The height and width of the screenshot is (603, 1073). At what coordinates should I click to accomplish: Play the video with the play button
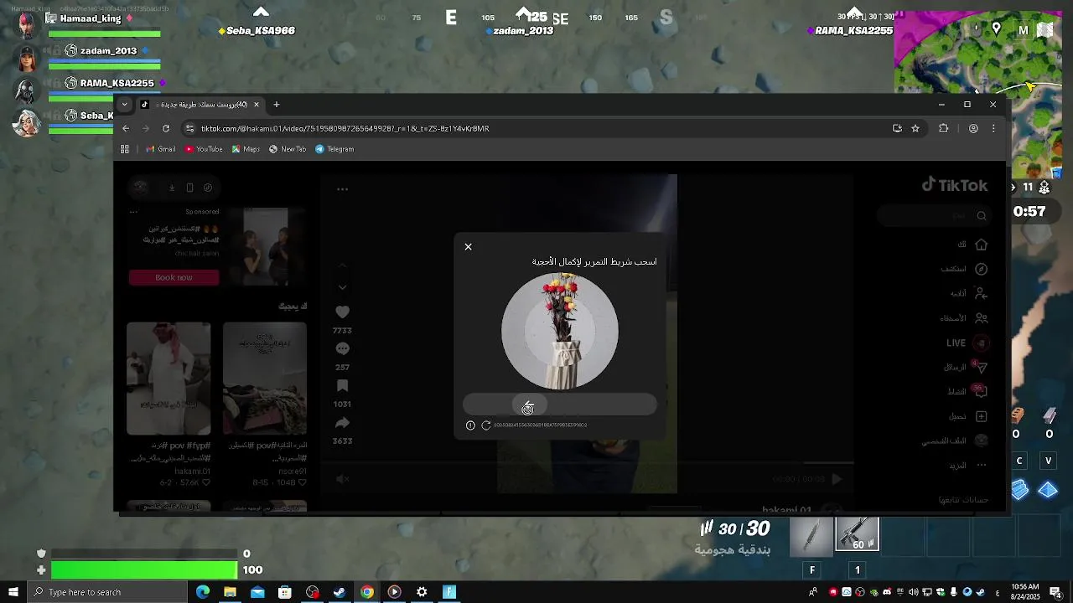[837, 479]
